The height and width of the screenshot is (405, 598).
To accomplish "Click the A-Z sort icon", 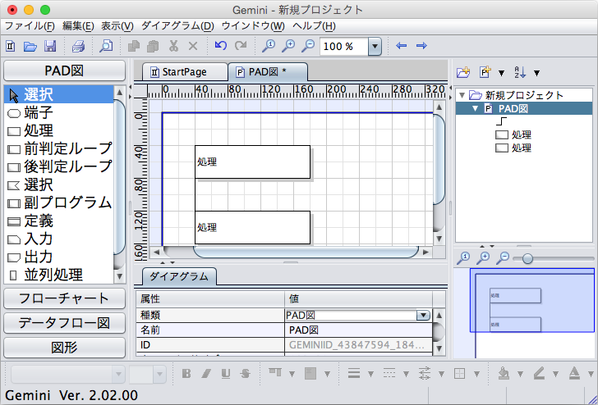I will point(520,72).
